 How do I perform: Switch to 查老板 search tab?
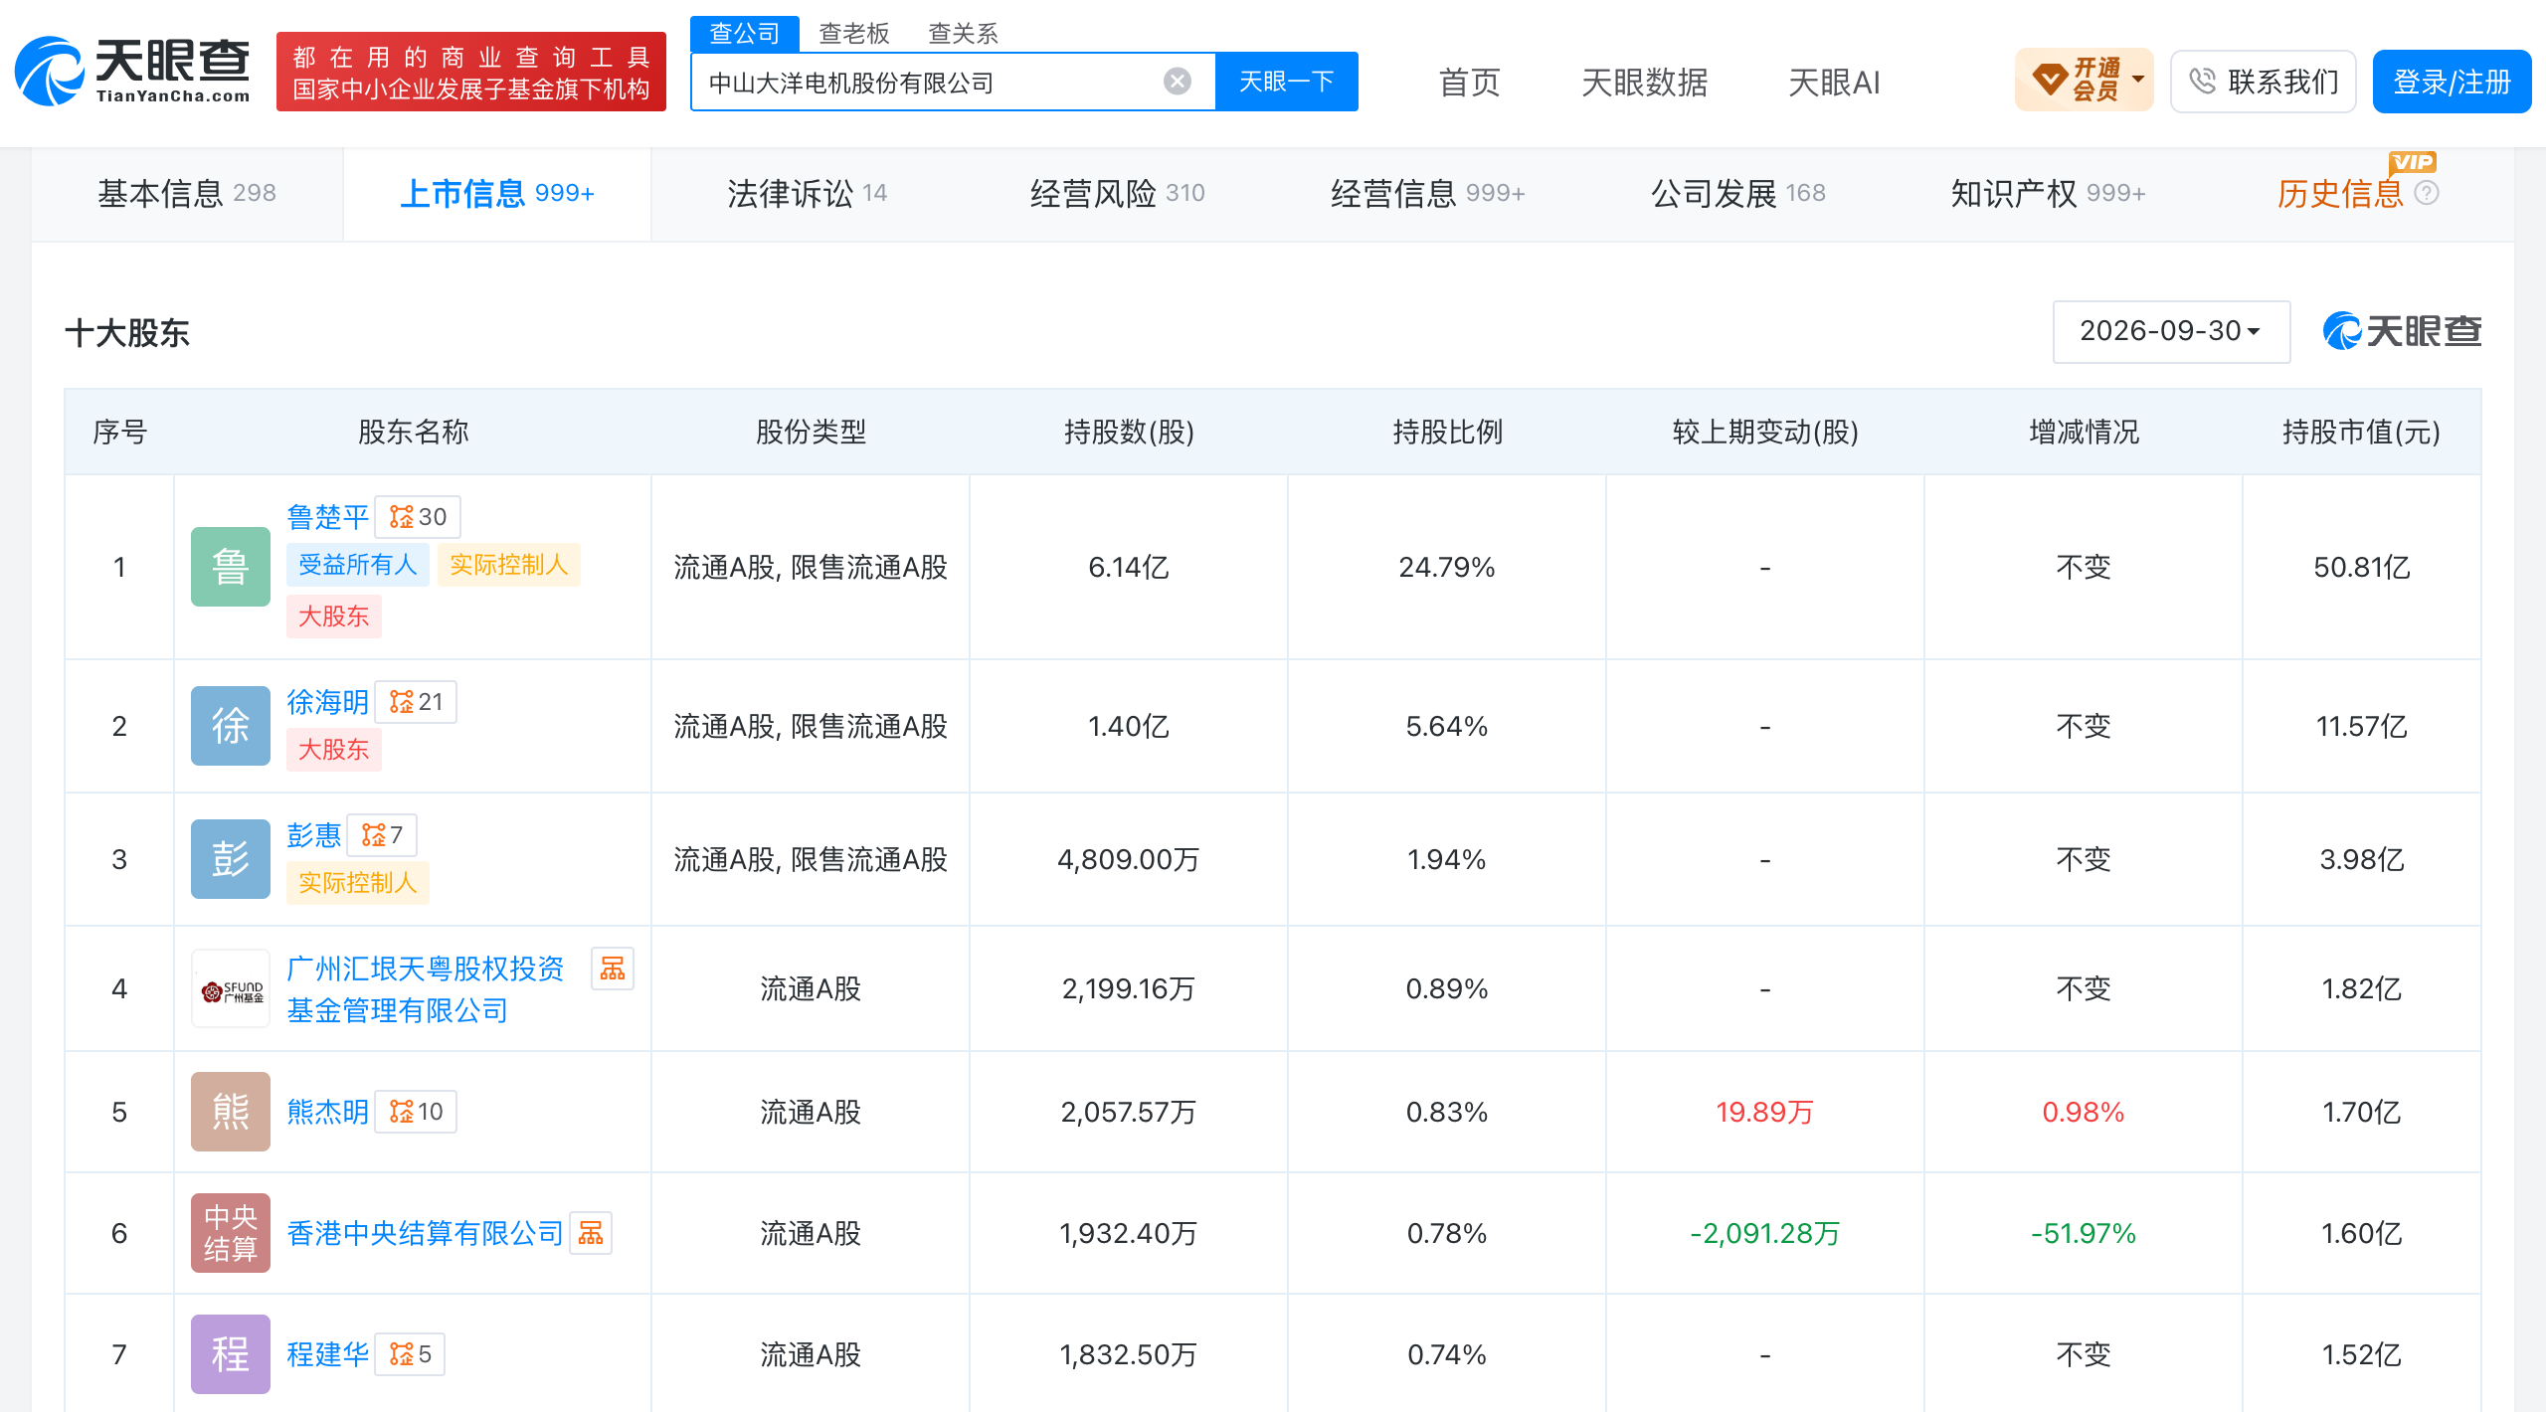tap(854, 34)
